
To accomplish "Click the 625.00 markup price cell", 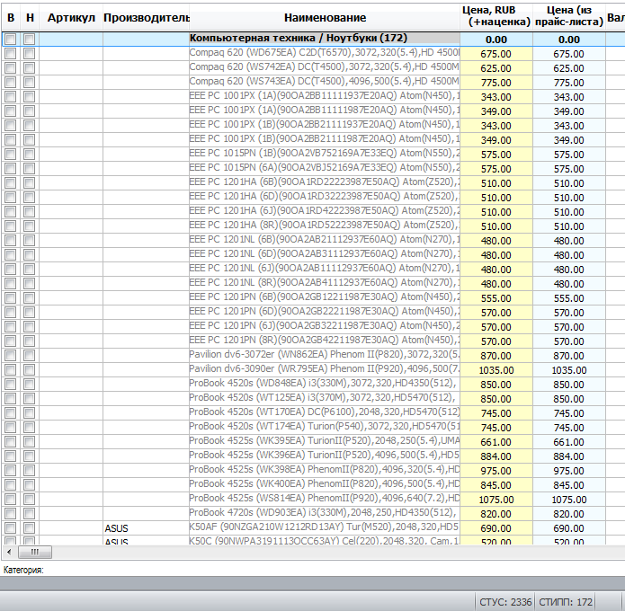I will (x=496, y=68).
